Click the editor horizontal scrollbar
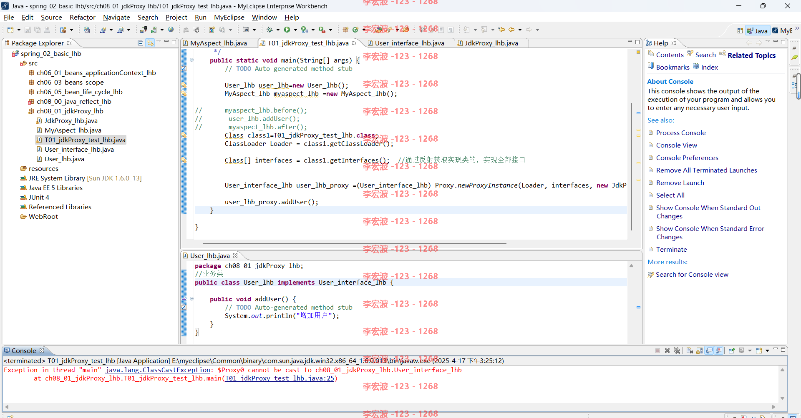This screenshot has width=801, height=418. tap(355, 243)
